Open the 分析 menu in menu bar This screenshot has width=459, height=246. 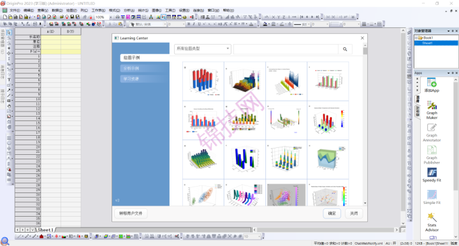tap(129, 10)
